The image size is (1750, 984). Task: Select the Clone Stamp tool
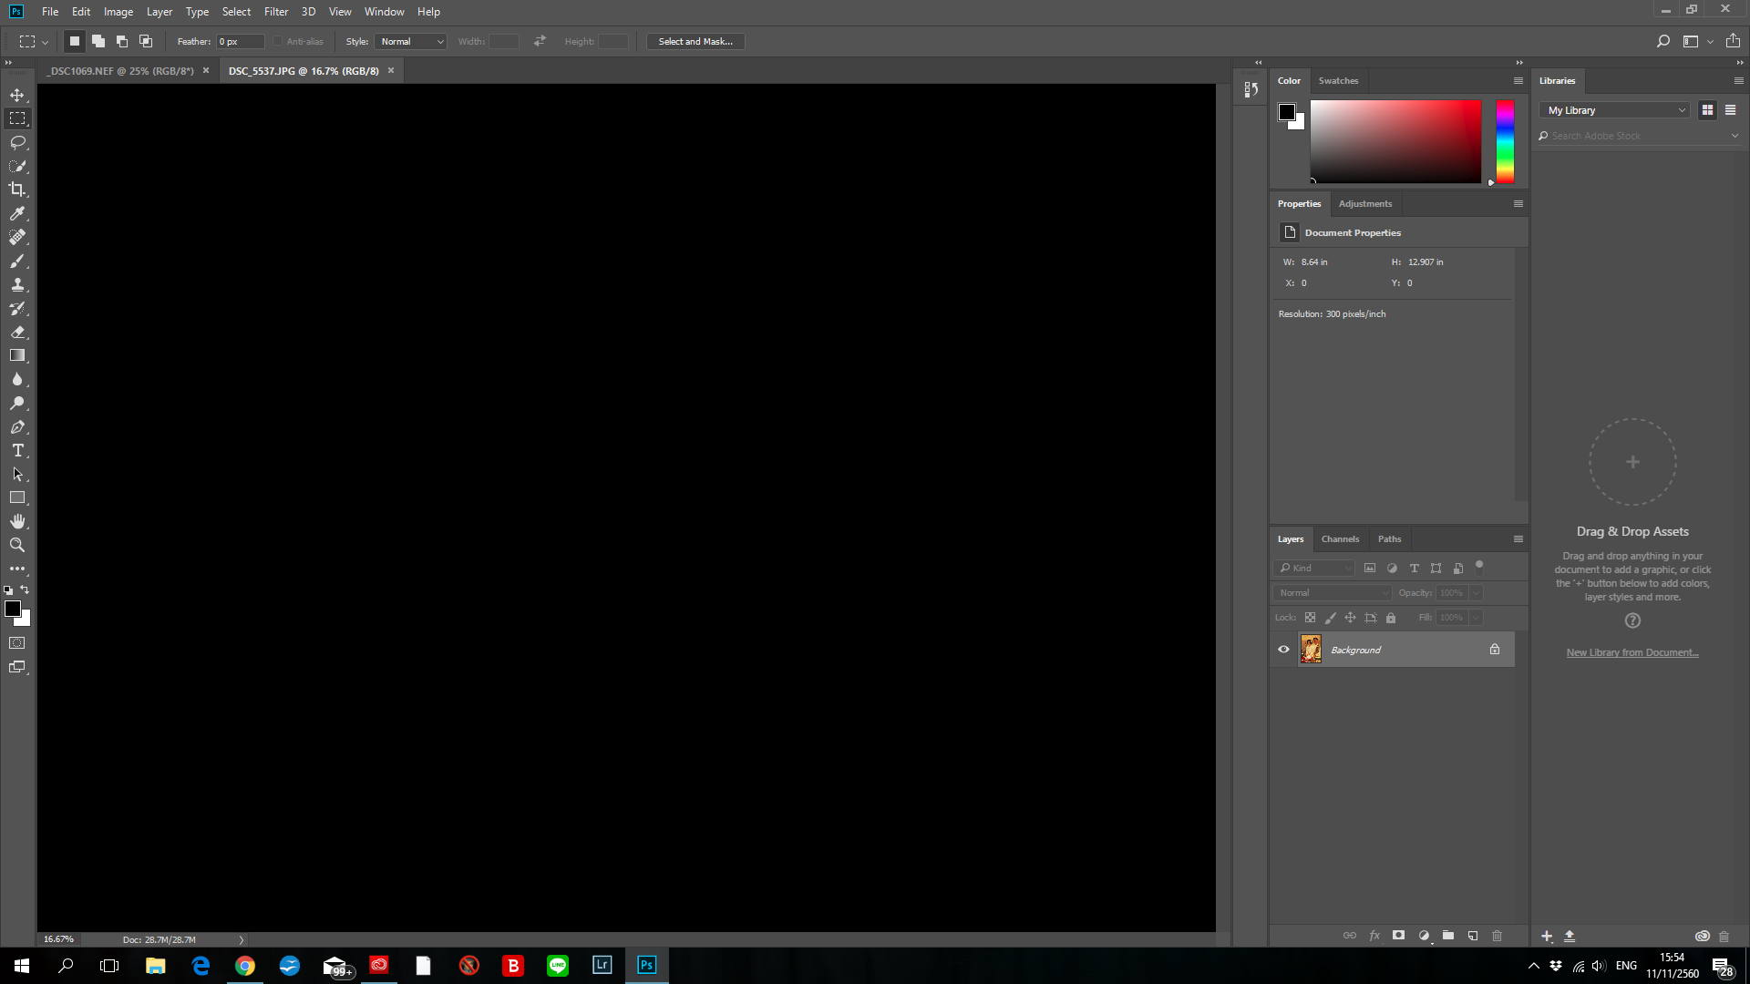(18, 285)
